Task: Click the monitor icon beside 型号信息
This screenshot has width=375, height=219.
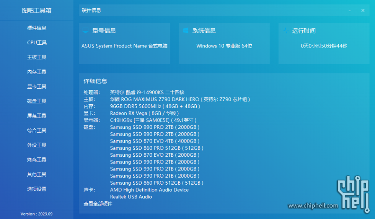Action: (85, 31)
